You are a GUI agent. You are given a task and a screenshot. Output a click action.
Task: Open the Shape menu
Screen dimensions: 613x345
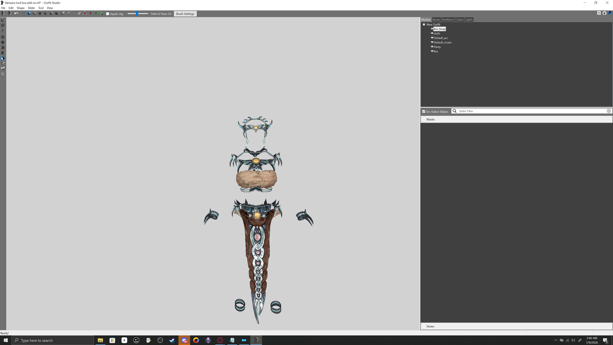(21, 8)
